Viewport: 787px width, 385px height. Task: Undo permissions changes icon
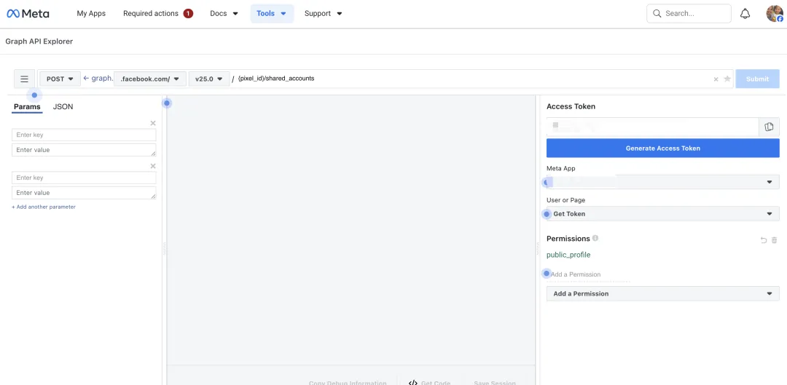coord(764,241)
